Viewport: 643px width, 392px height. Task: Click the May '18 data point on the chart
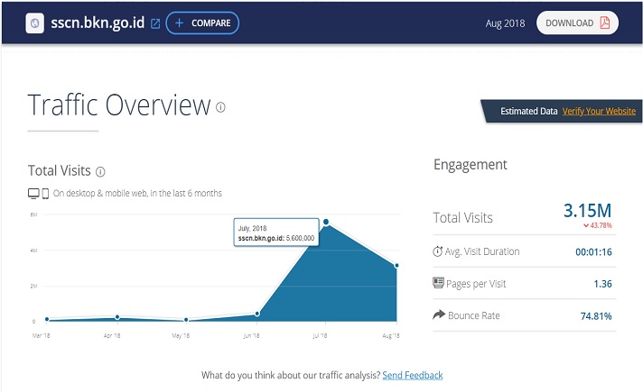click(186, 320)
